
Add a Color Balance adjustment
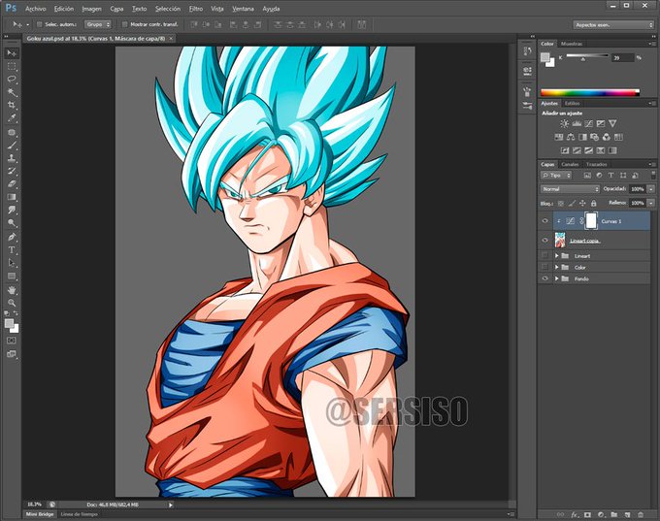[x=571, y=137]
